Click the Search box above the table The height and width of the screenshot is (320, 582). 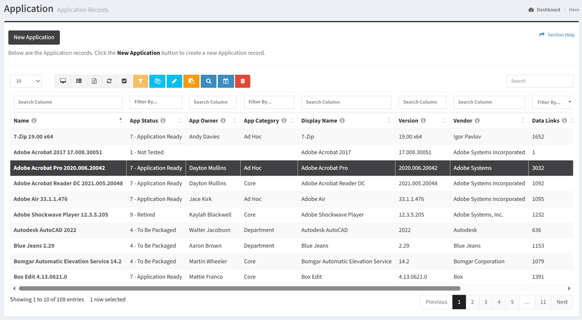(539, 81)
